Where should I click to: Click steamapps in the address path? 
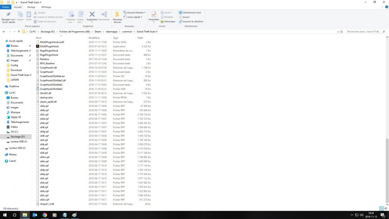(x=112, y=32)
